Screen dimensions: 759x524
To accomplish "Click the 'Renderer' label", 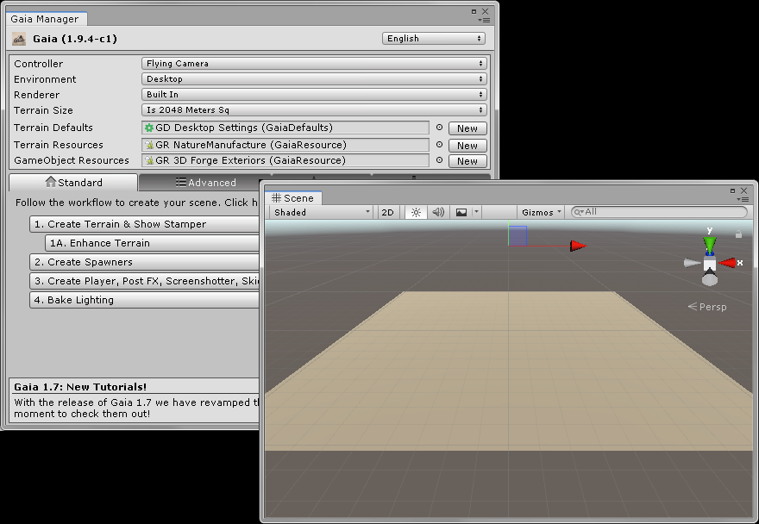I will pyautogui.click(x=37, y=95).
